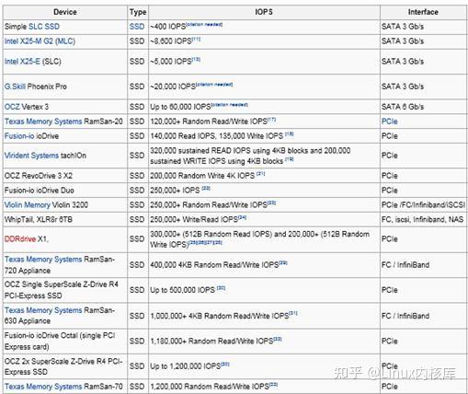Open the SLC SSD link

pos(44,27)
